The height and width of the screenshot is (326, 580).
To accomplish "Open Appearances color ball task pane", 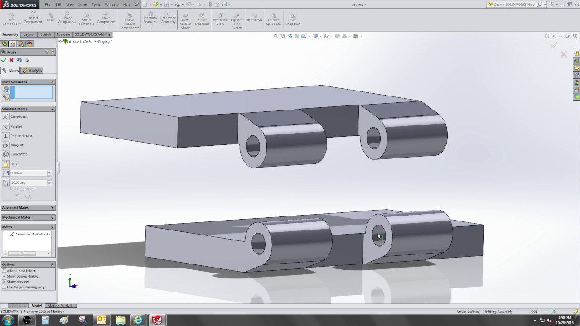I will point(576,82).
